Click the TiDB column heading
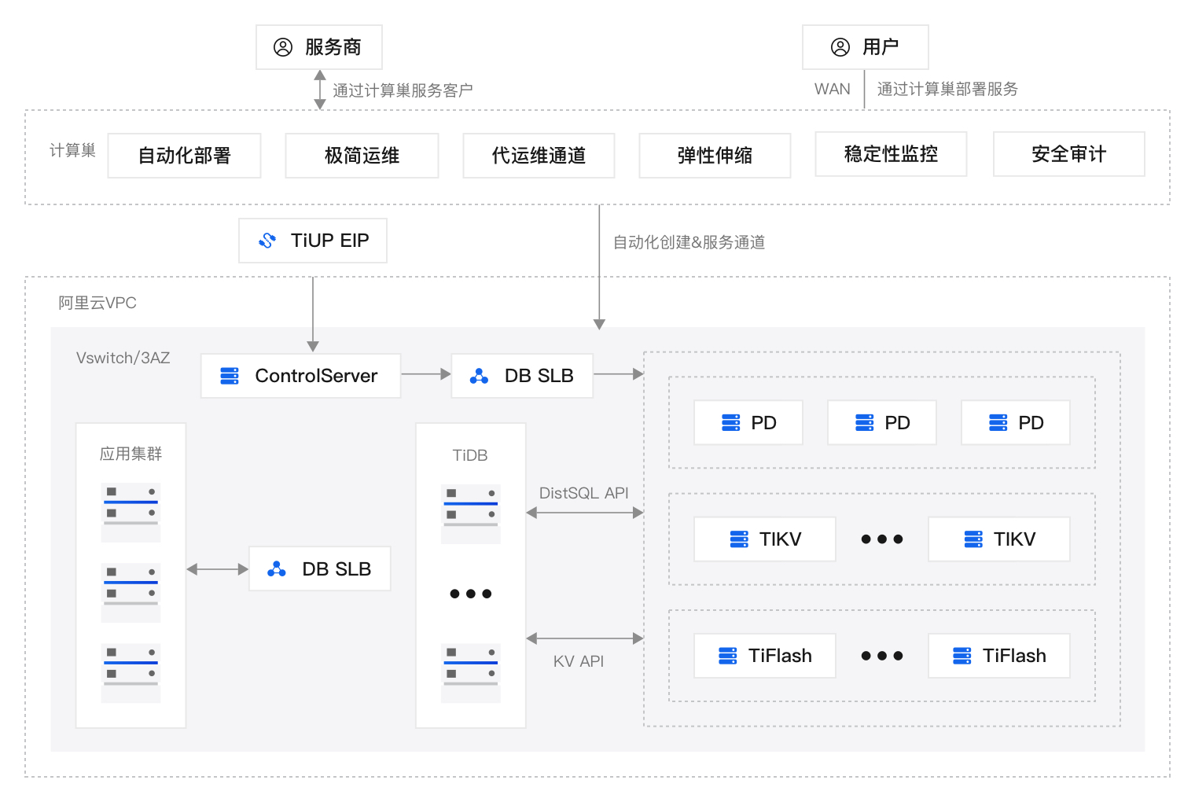 470,455
